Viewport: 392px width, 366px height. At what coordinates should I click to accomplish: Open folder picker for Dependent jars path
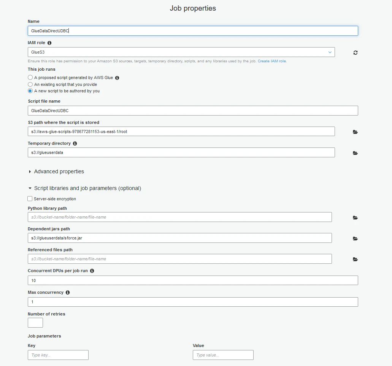355,239
